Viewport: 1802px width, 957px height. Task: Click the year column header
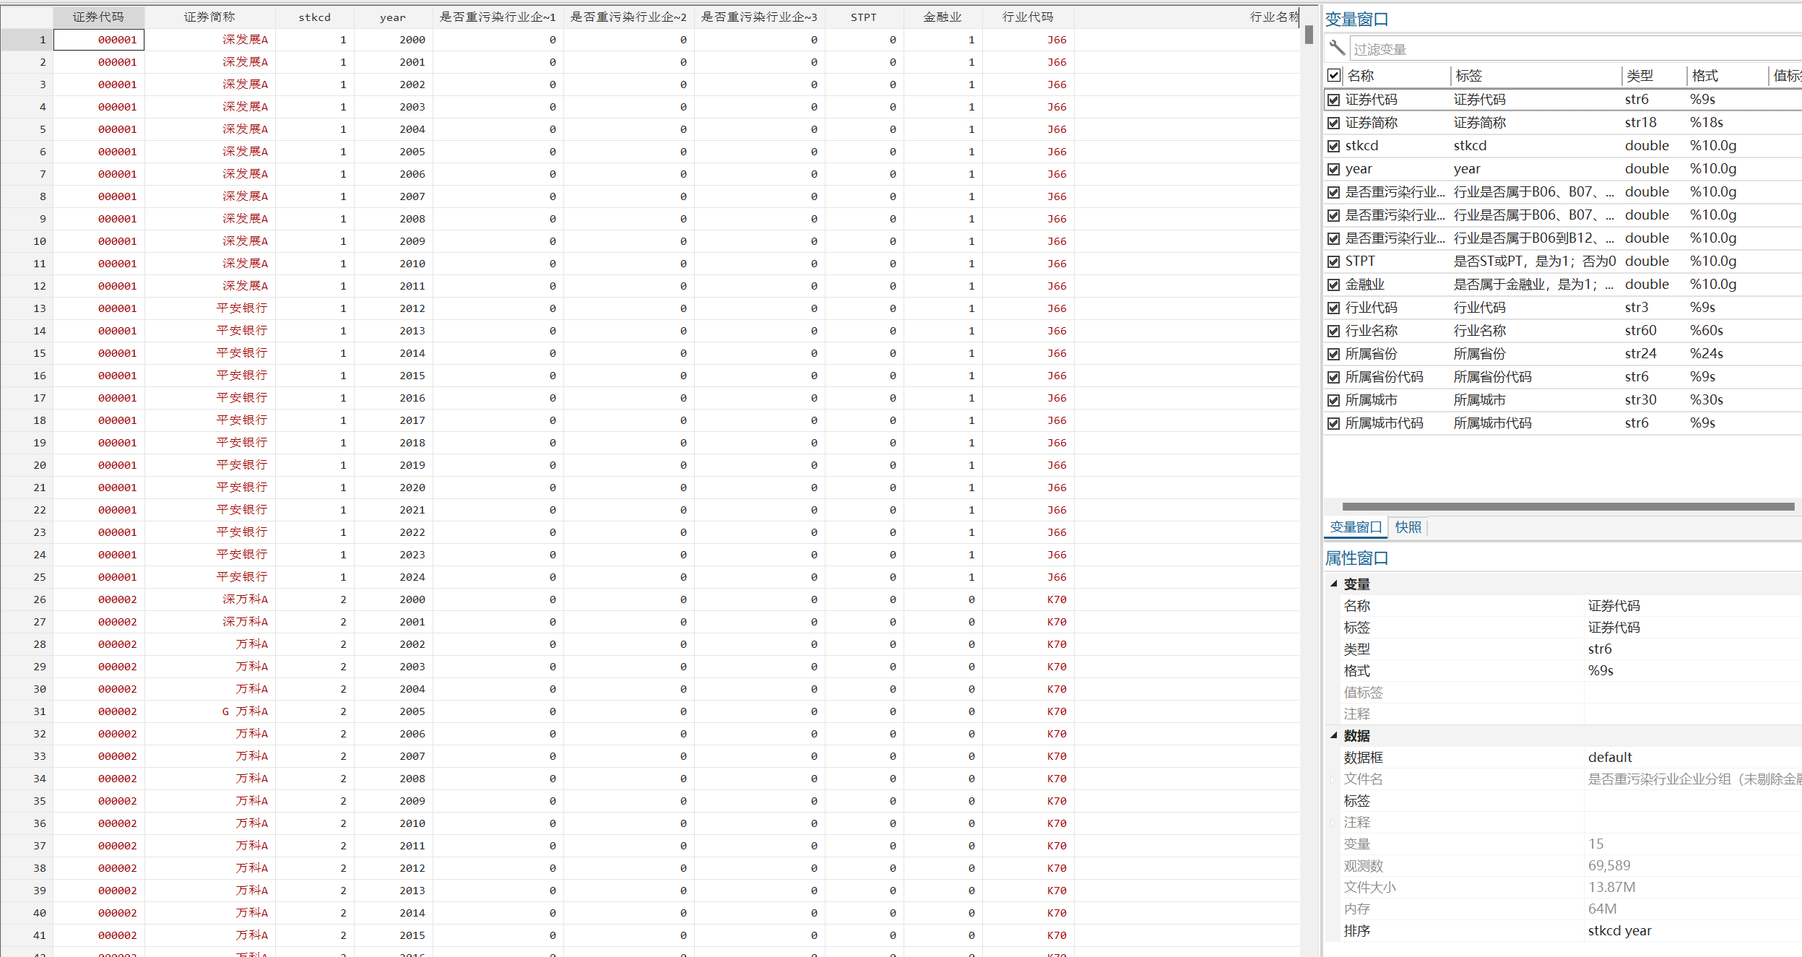click(x=393, y=17)
